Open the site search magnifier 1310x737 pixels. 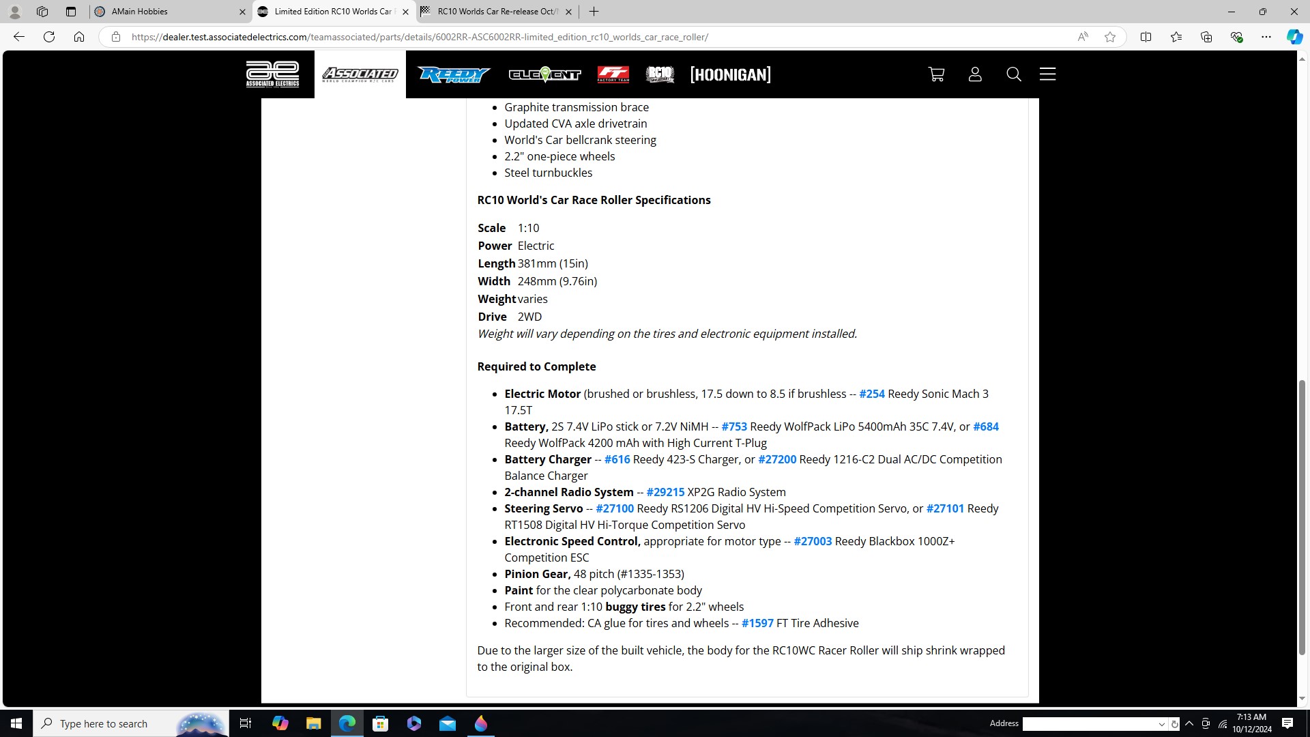tap(1014, 74)
